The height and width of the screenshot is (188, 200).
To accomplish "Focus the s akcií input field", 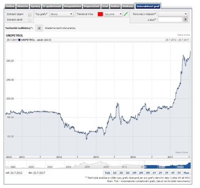I will pos(170,20).
